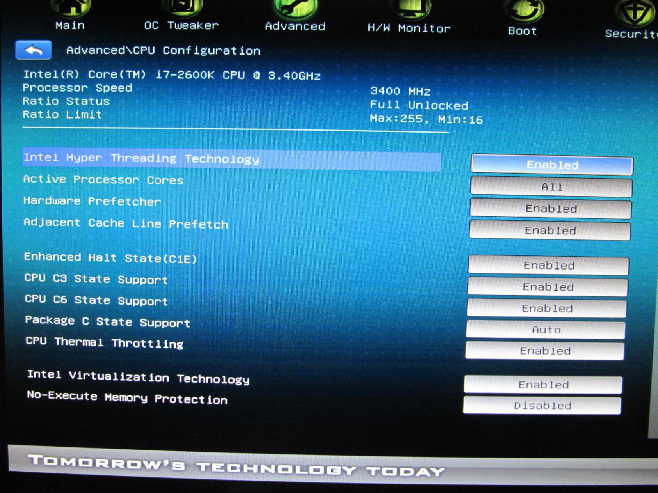Open the Security tab
The image size is (658, 493).
point(631,34)
